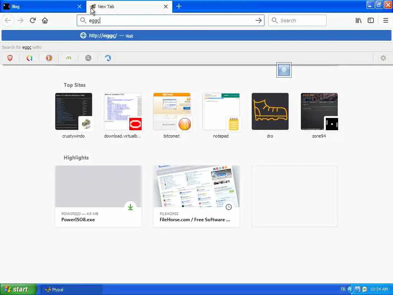393x295 pixels.
Task: Go forward with the forward arrow
Action: pos(20,21)
